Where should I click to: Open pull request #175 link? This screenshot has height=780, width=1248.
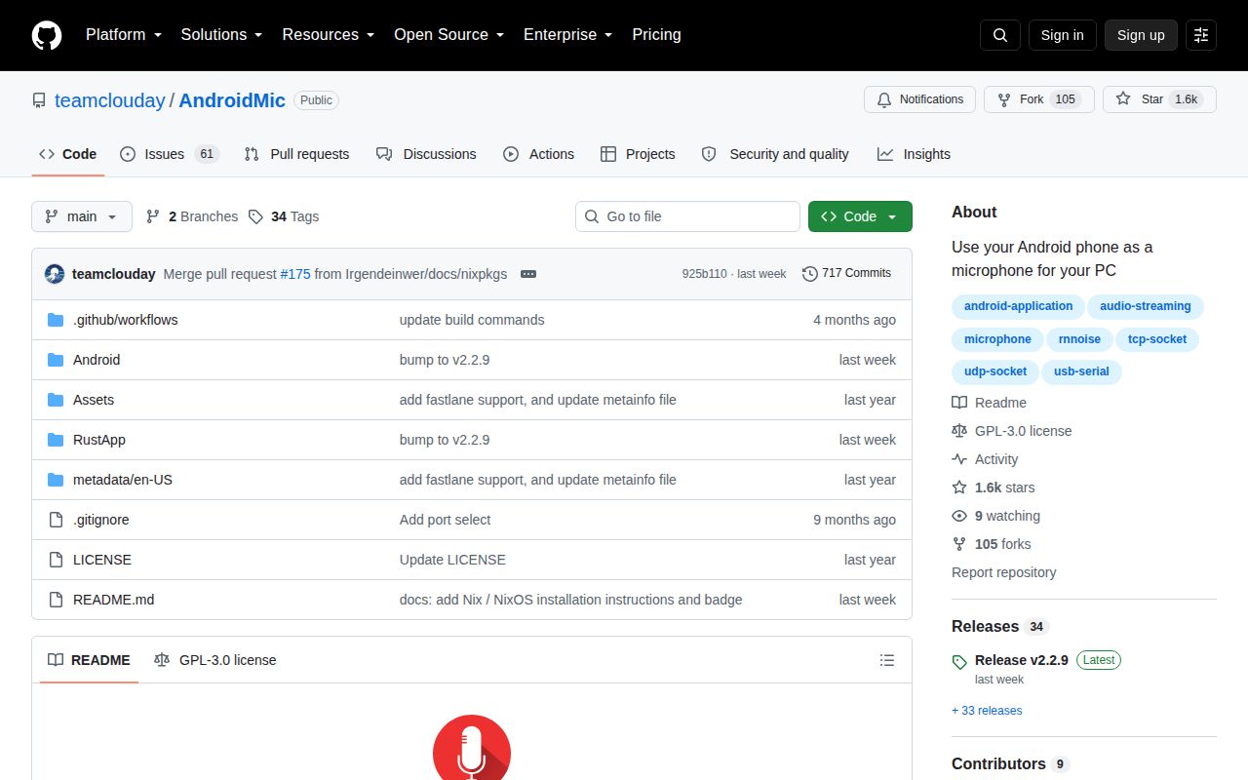tap(295, 274)
